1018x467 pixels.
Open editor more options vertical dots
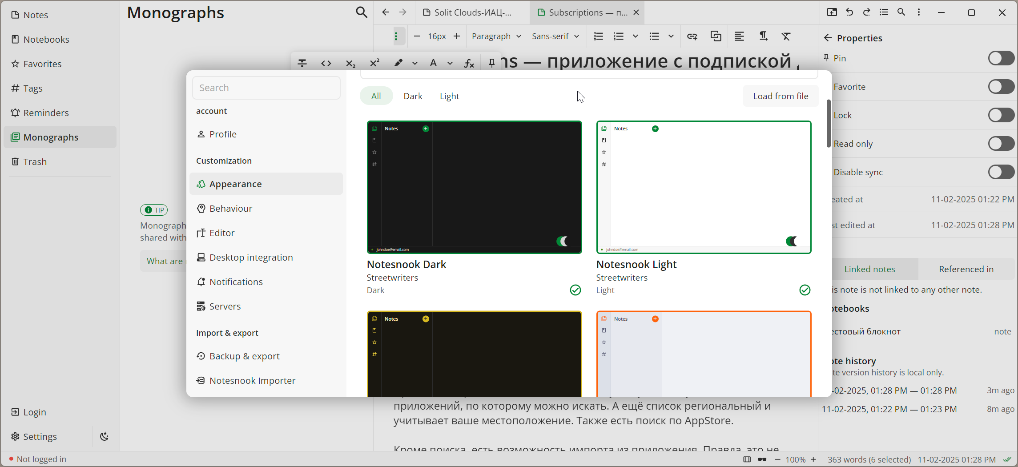[919, 12]
